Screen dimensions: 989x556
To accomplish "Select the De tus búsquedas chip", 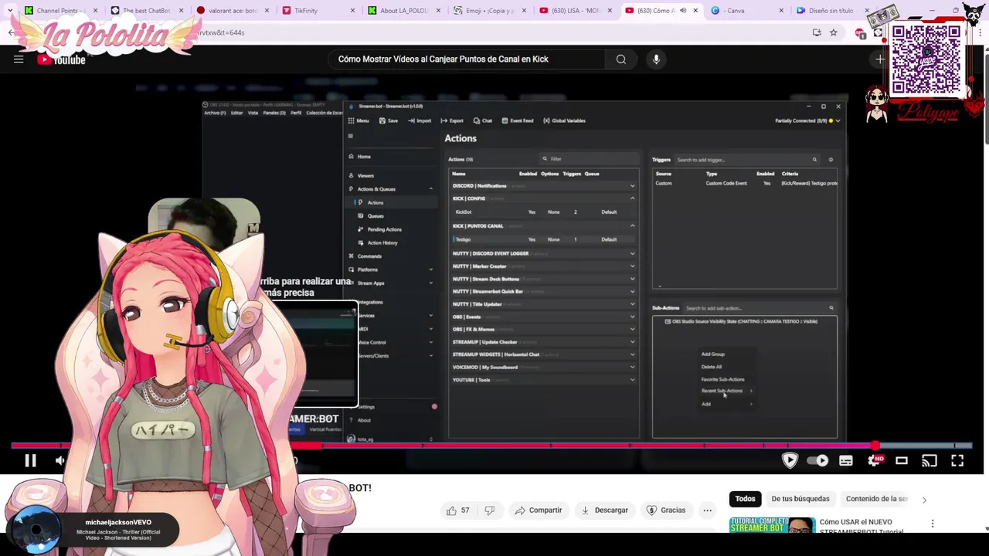I will [800, 499].
